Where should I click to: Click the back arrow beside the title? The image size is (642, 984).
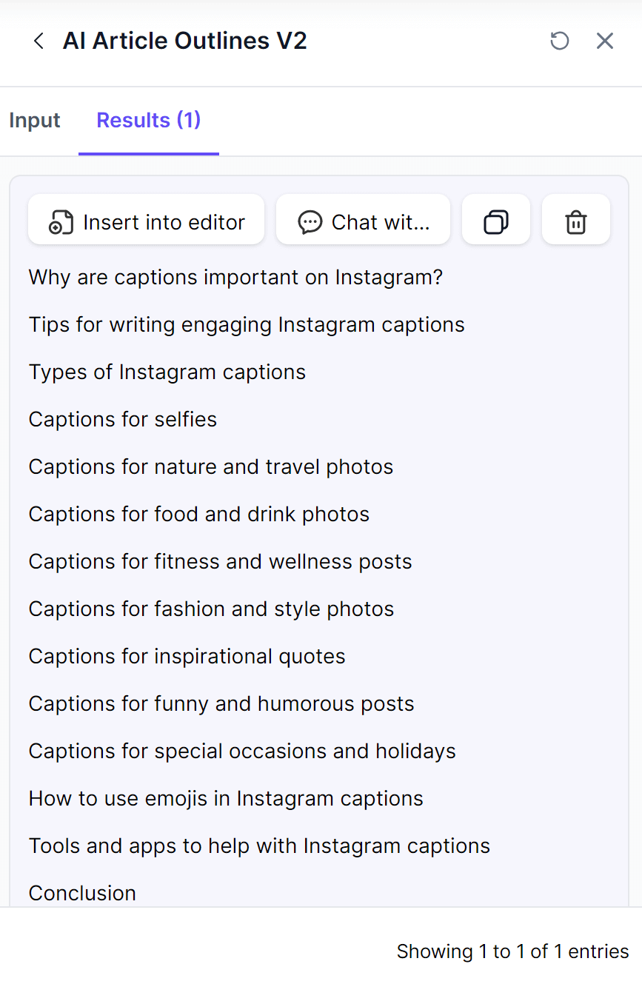[39, 41]
